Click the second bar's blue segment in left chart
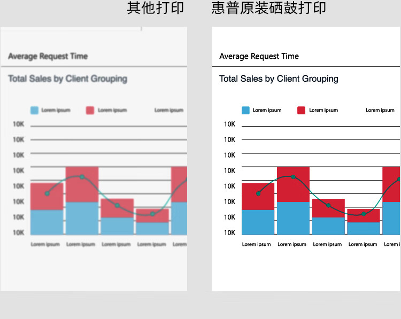Screen dimensions: 401x319 click(82, 218)
